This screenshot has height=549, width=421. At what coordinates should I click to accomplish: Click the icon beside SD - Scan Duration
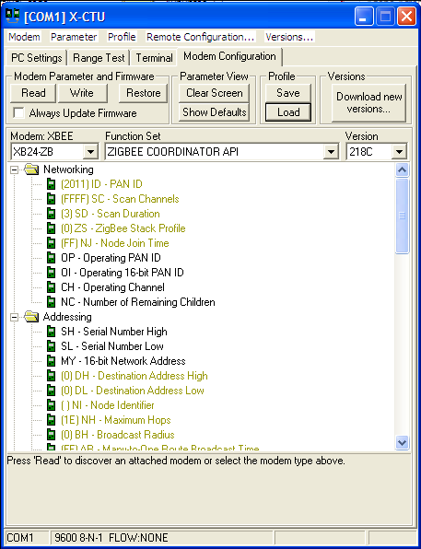coord(52,214)
